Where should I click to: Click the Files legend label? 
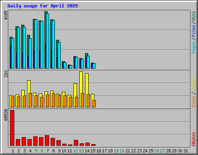point(194,31)
